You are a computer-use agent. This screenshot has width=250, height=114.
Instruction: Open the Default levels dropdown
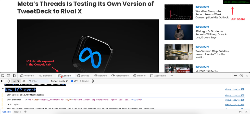pyautogui.click(x=59, y=81)
